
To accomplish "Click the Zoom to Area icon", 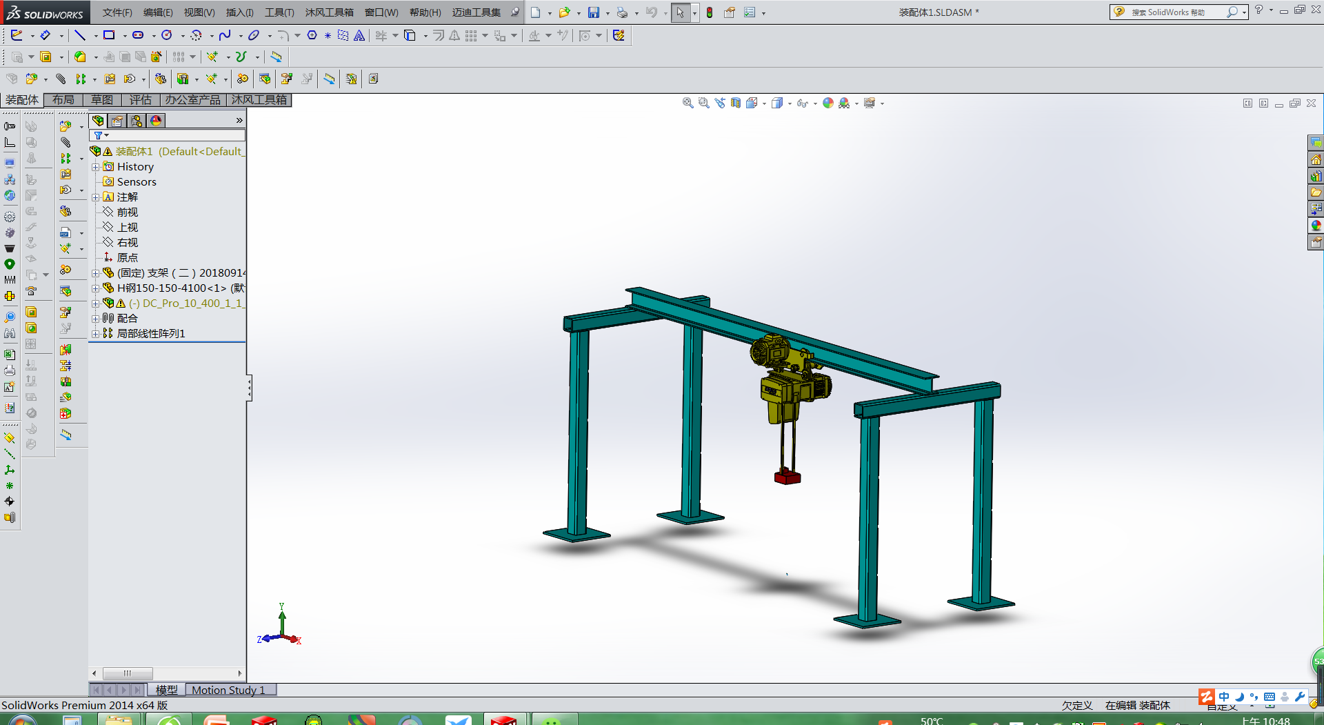I will pyautogui.click(x=703, y=103).
